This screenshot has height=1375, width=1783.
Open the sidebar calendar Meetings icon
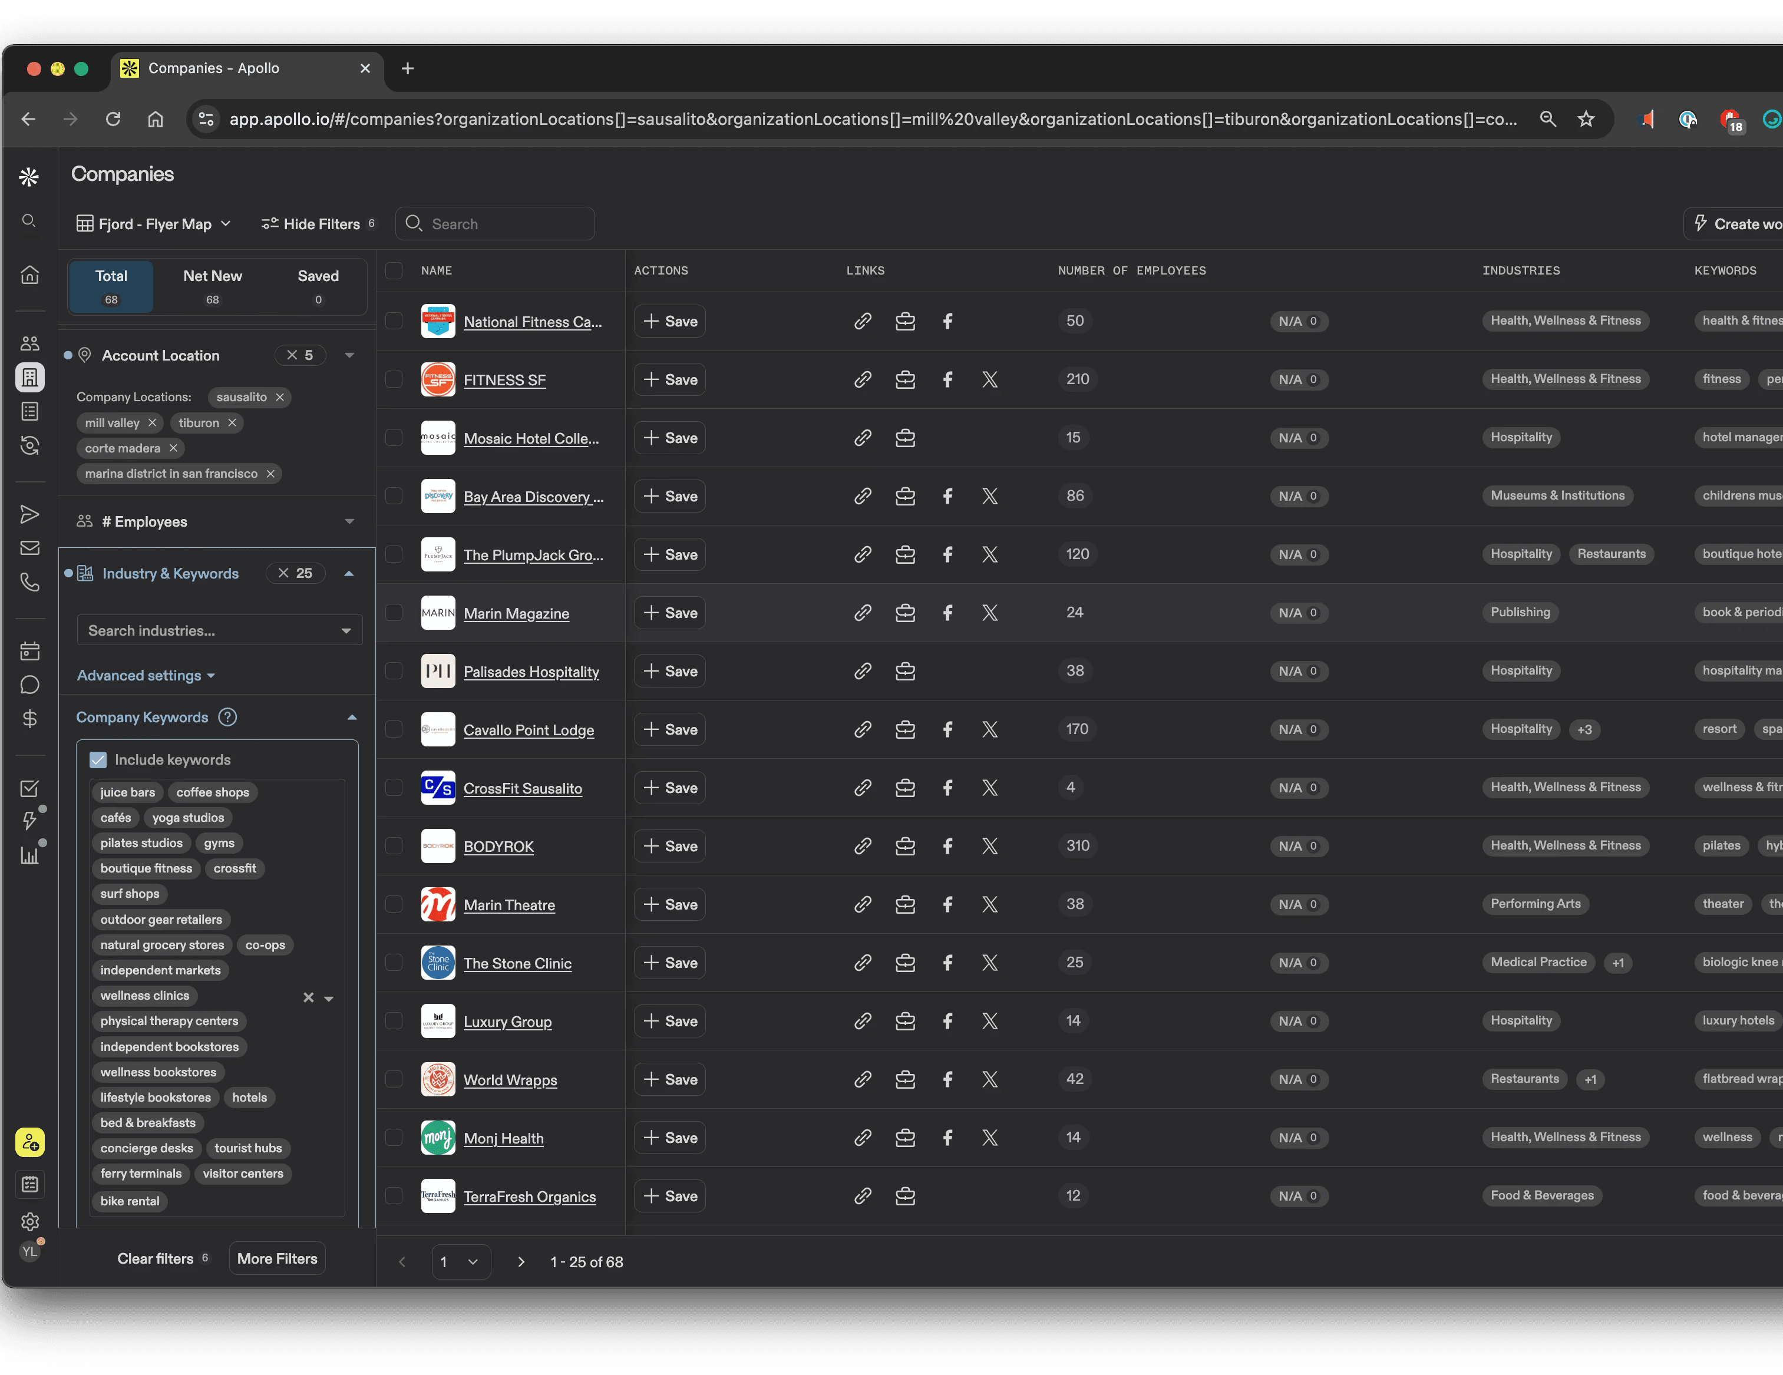pyautogui.click(x=29, y=650)
